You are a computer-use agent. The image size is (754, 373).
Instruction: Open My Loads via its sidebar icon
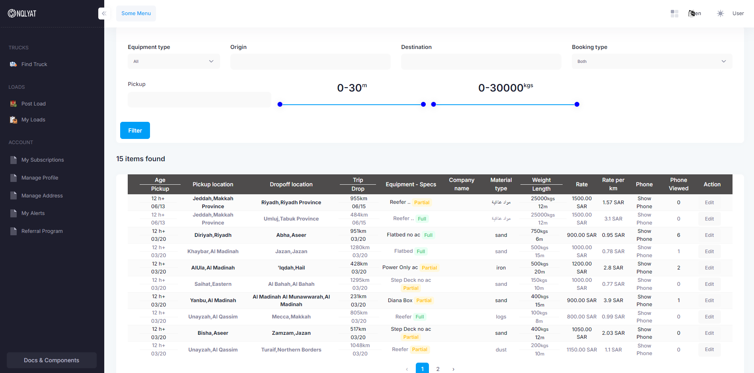pos(13,119)
